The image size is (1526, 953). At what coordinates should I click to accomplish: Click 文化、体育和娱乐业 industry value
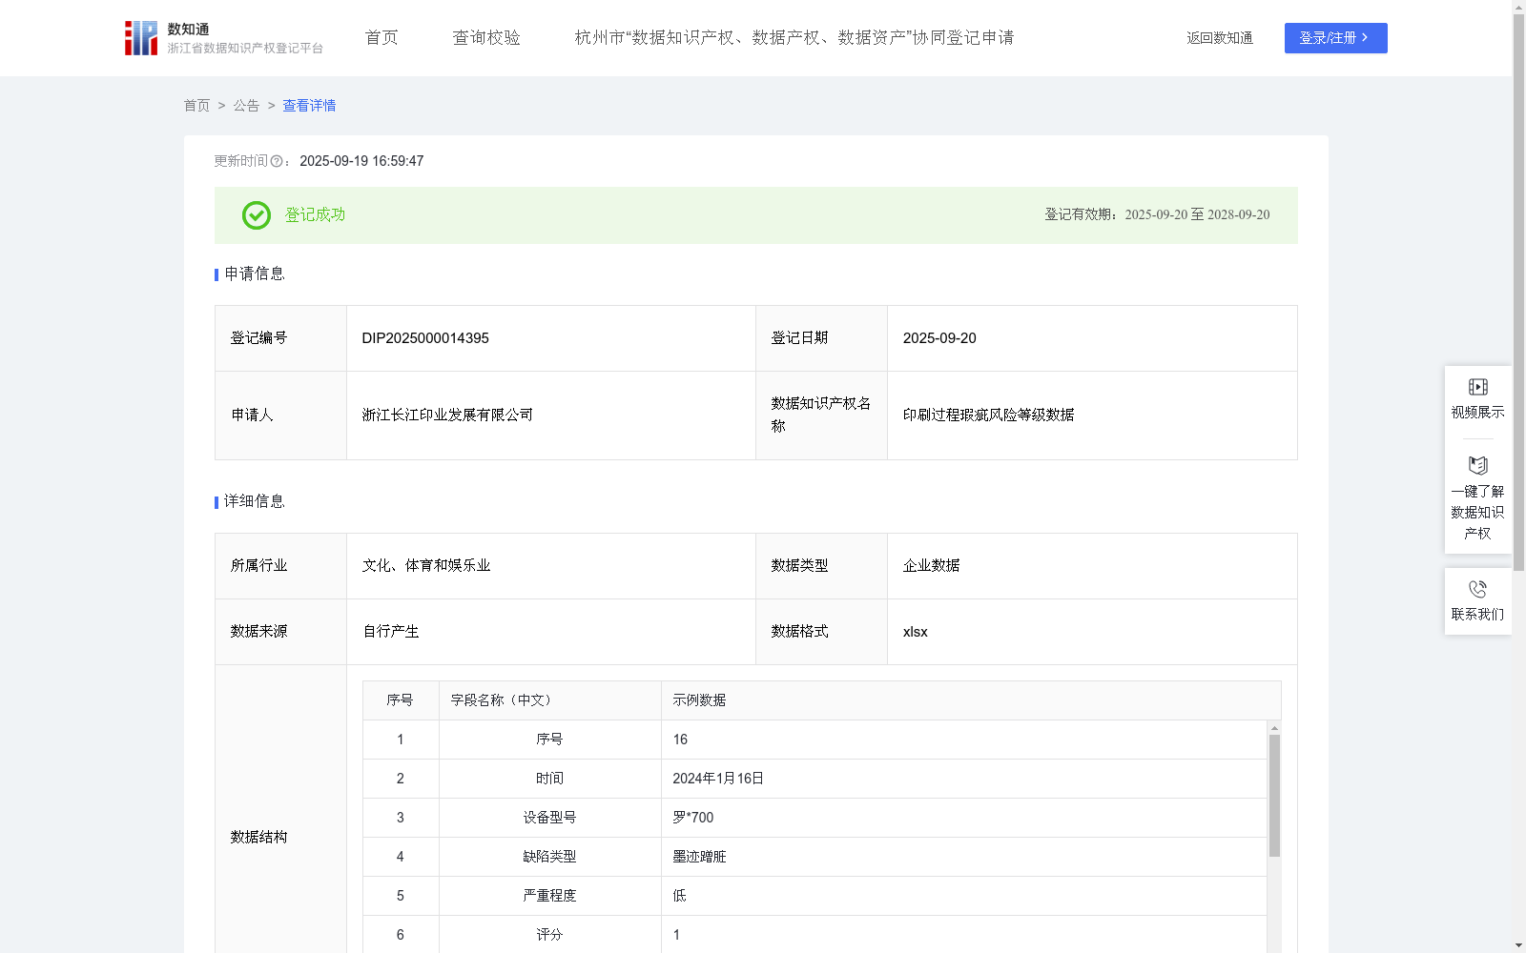pyautogui.click(x=426, y=566)
